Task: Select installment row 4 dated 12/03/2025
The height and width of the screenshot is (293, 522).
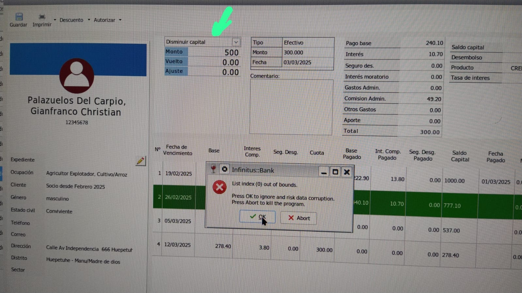Action: click(178, 245)
